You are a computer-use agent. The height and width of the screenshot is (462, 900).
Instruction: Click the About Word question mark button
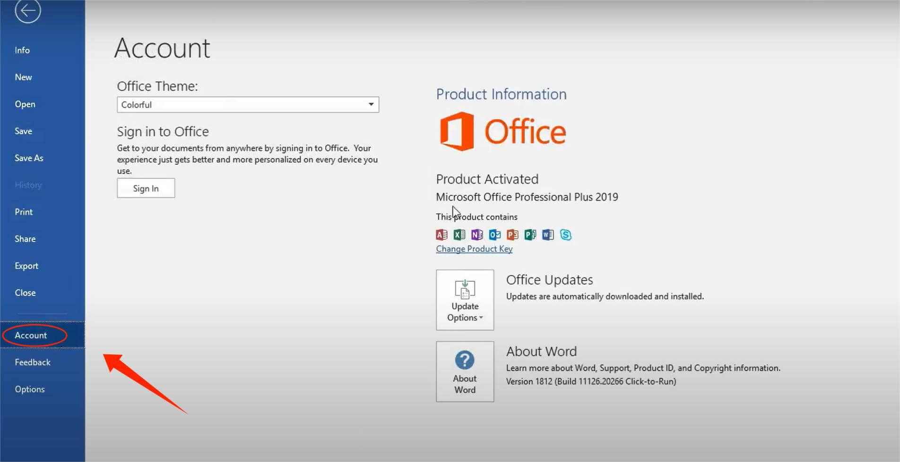point(465,360)
